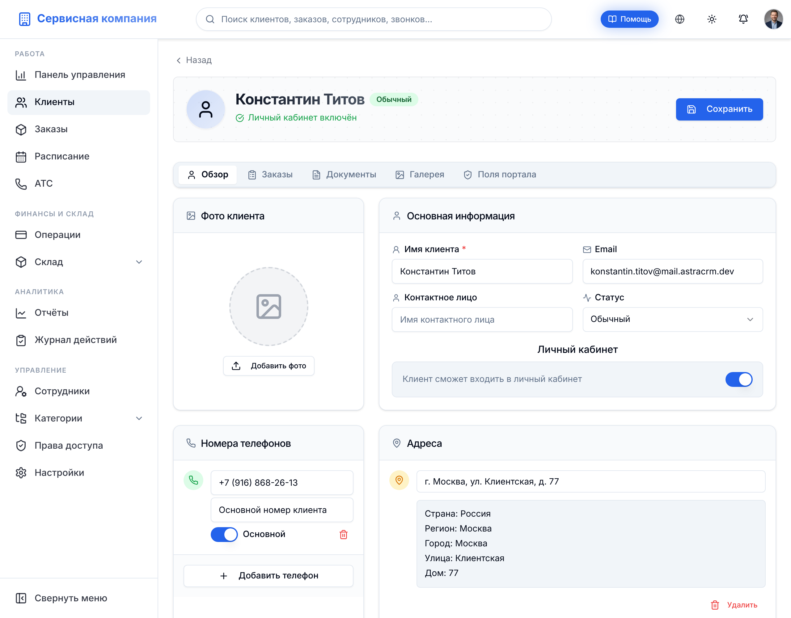Click the yellow address pin icon
Image resolution: width=791 pixels, height=618 pixels.
click(x=399, y=480)
